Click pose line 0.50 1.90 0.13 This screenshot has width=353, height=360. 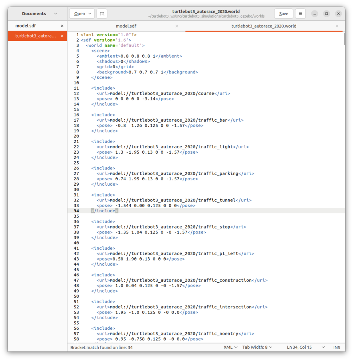click(141, 259)
